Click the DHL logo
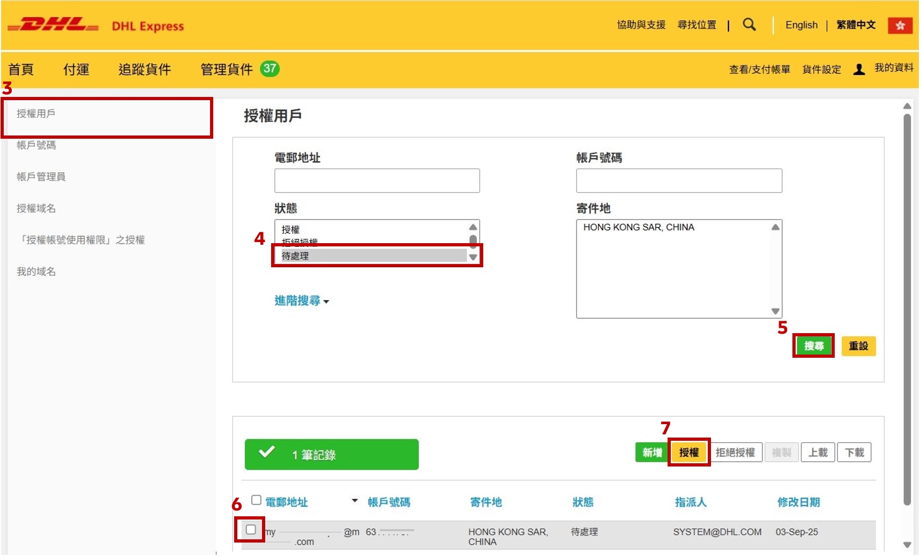 coord(53,25)
